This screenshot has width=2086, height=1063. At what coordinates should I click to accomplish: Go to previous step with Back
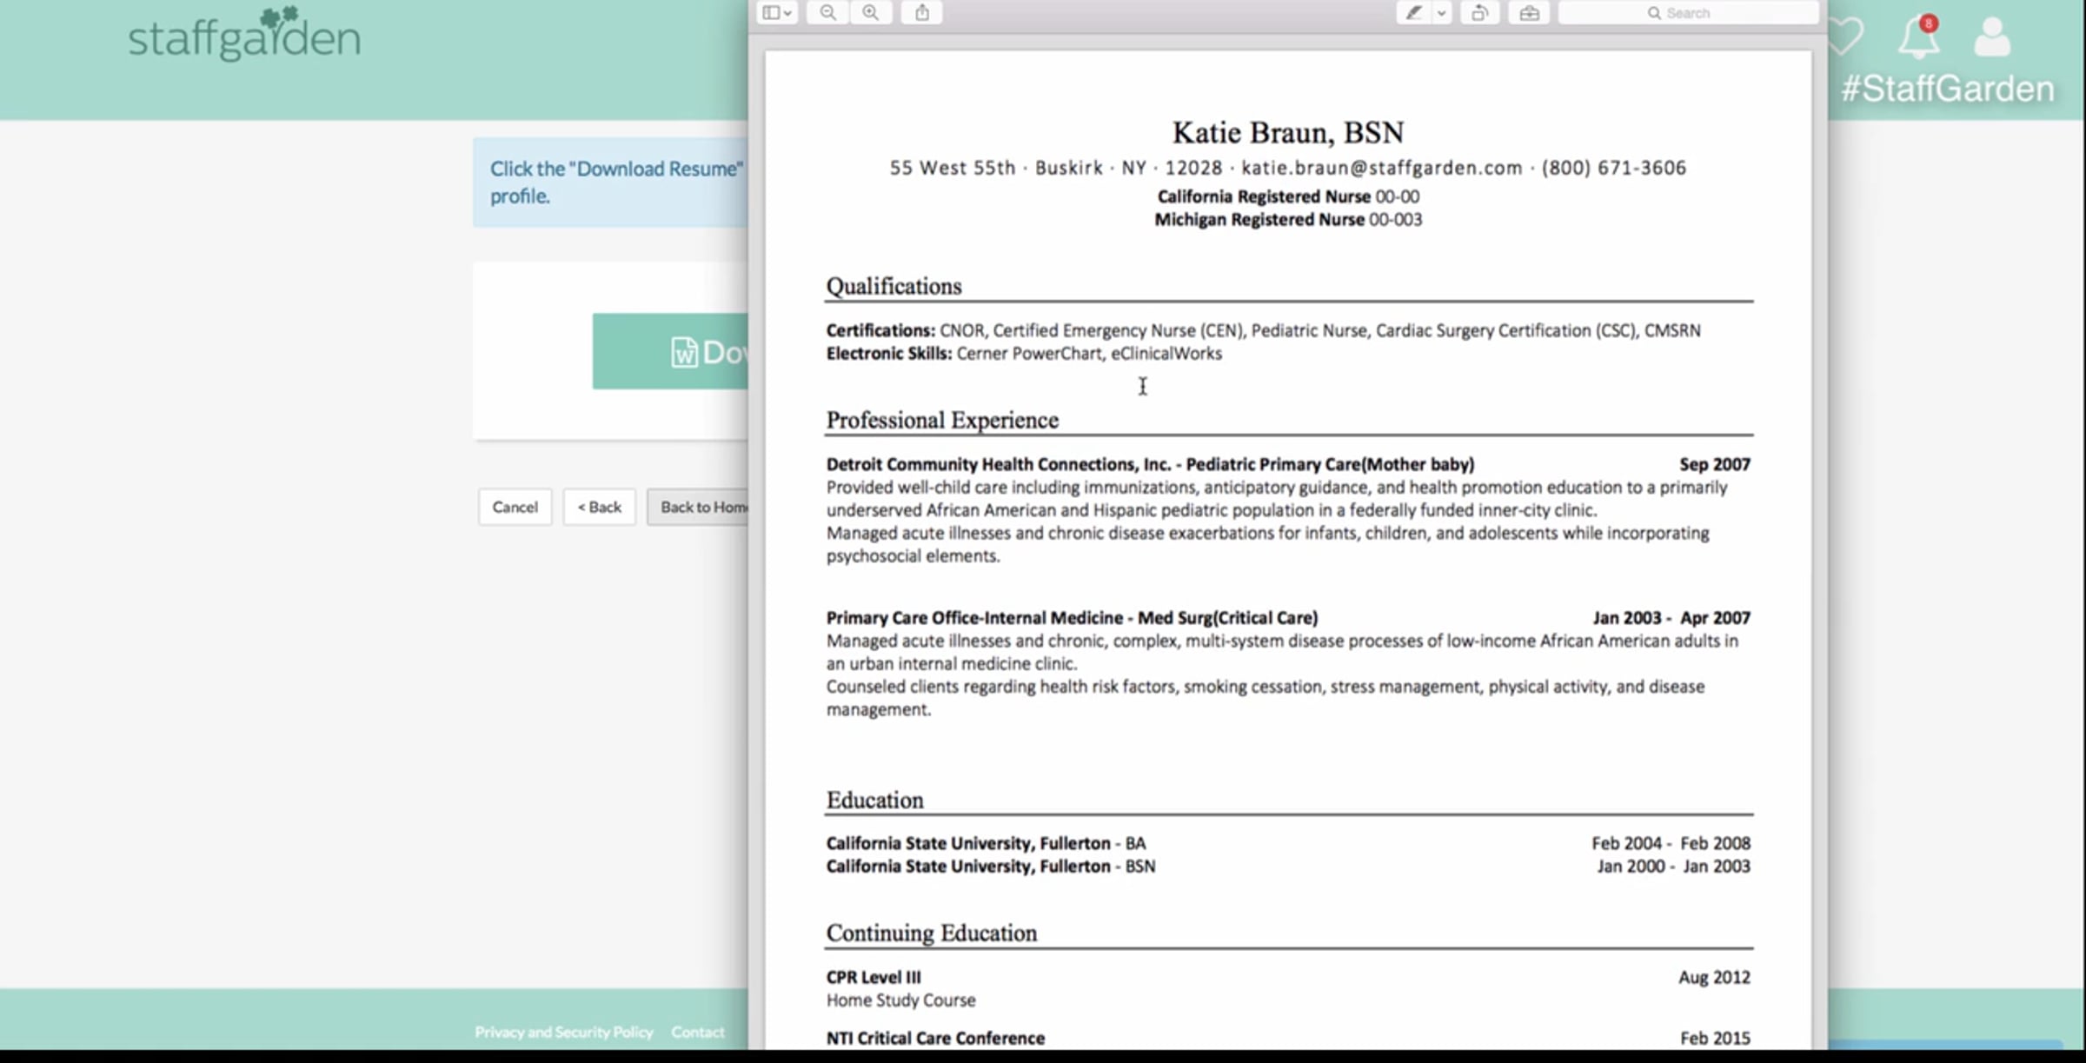pyautogui.click(x=599, y=507)
